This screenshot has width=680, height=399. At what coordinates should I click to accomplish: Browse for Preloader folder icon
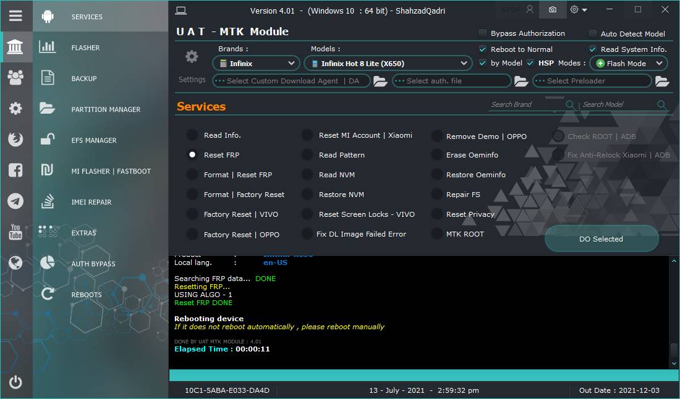tap(662, 81)
